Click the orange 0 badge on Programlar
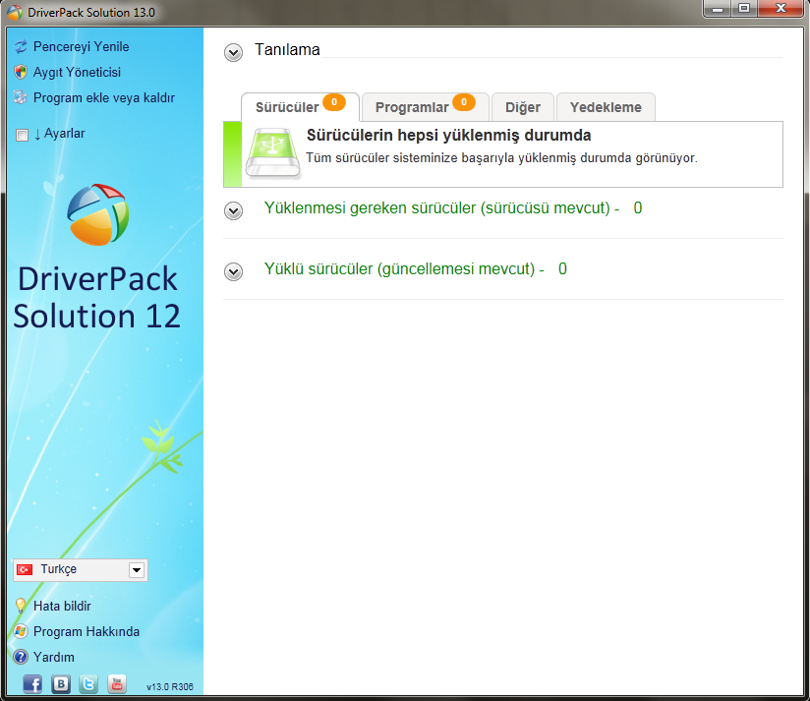The height and width of the screenshot is (701, 810). click(464, 102)
